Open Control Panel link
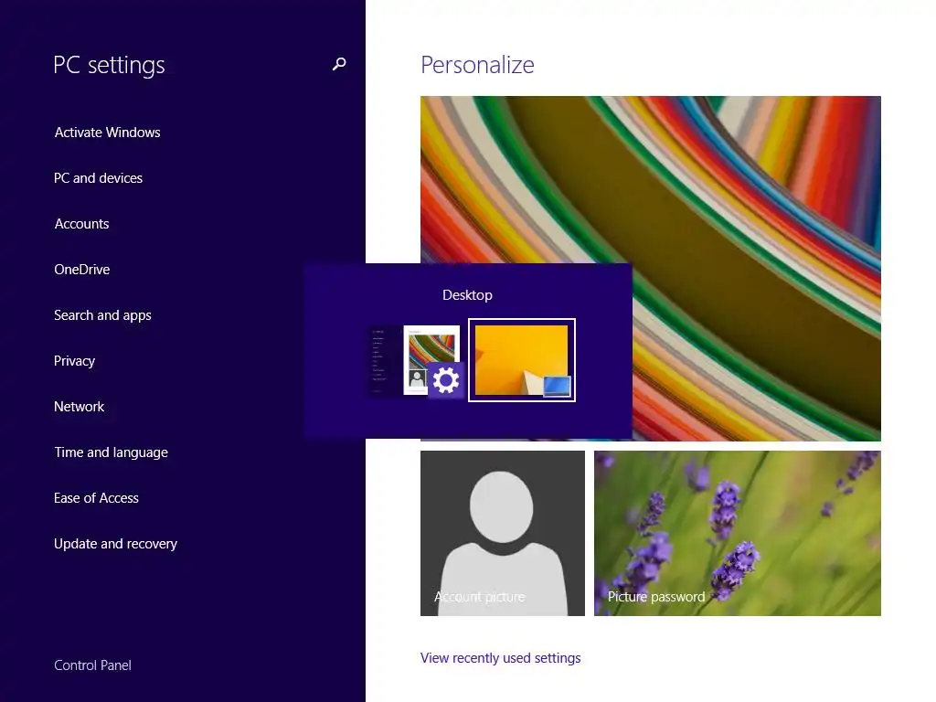Image resolution: width=936 pixels, height=702 pixels. (92, 665)
